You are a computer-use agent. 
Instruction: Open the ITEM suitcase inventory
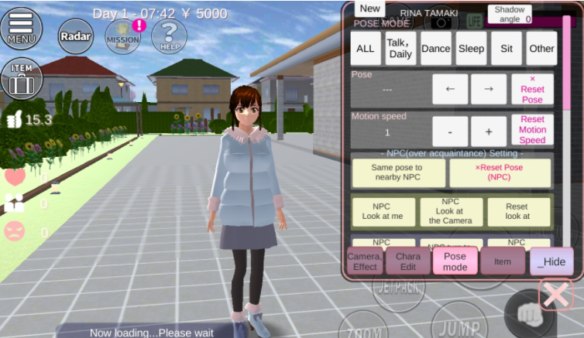pos(22,78)
